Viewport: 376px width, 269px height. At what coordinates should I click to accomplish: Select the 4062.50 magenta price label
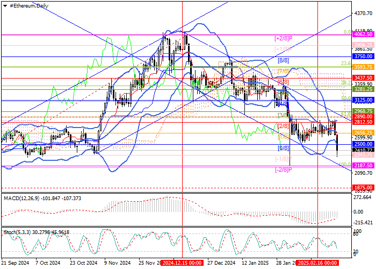[364, 33]
